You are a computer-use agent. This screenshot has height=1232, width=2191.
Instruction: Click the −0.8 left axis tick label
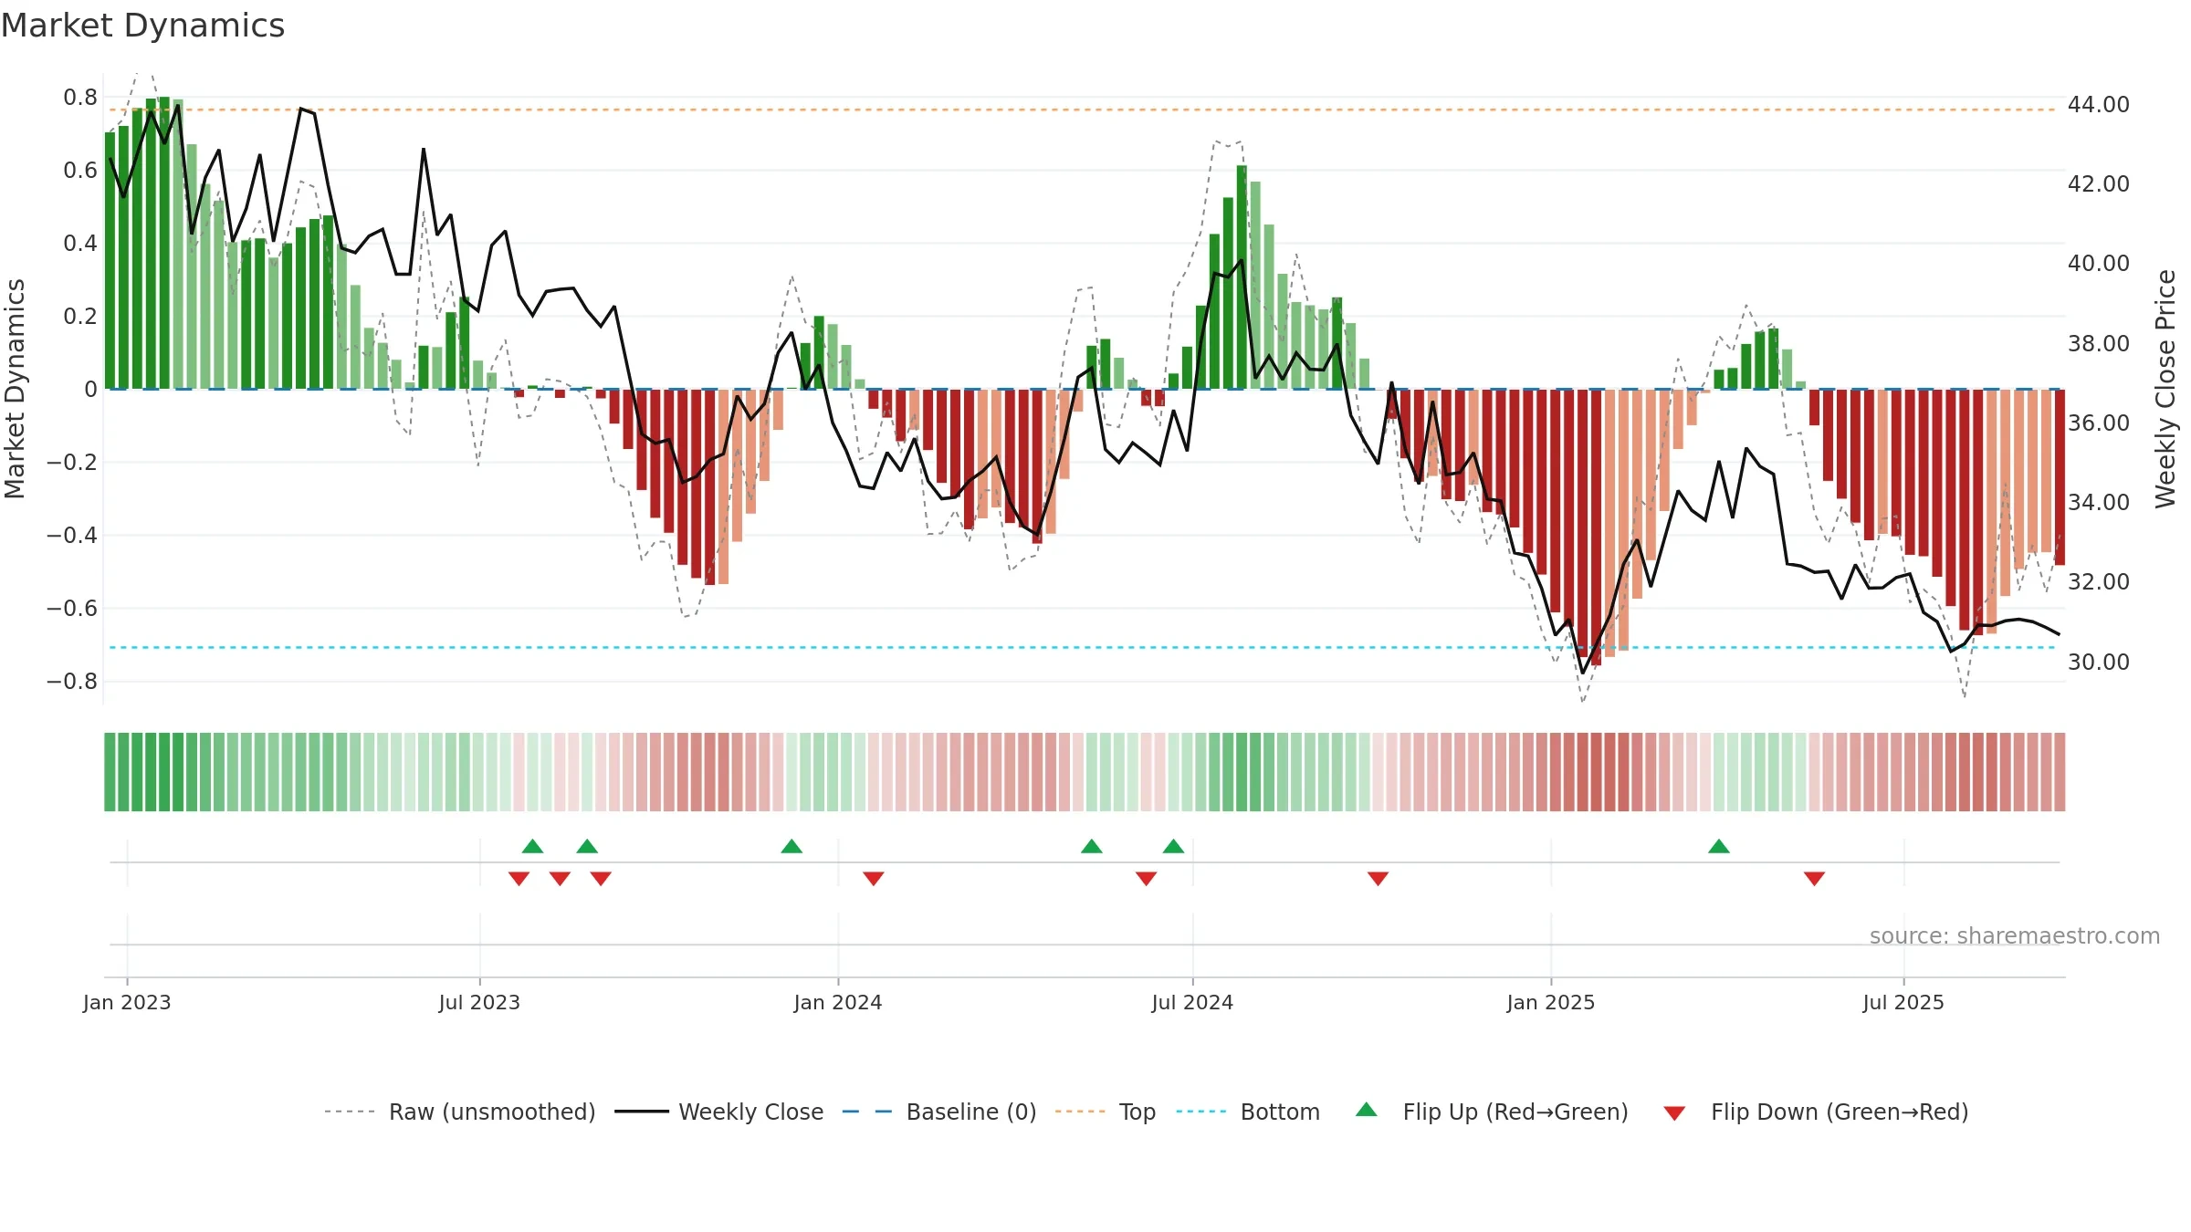pyautogui.click(x=71, y=682)
